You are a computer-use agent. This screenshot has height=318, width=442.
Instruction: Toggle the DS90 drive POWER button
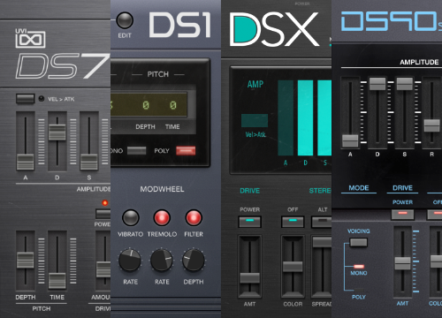pyautogui.click(x=402, y=214)
